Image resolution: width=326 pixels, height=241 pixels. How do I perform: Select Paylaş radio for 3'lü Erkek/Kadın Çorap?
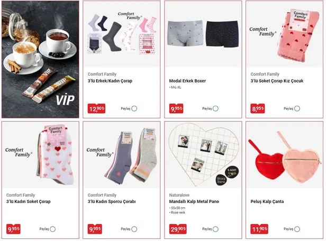tap(134, 108)
